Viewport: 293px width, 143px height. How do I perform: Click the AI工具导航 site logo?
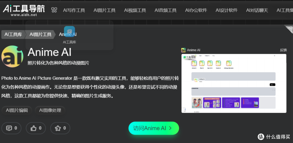(x=24, y=10)
